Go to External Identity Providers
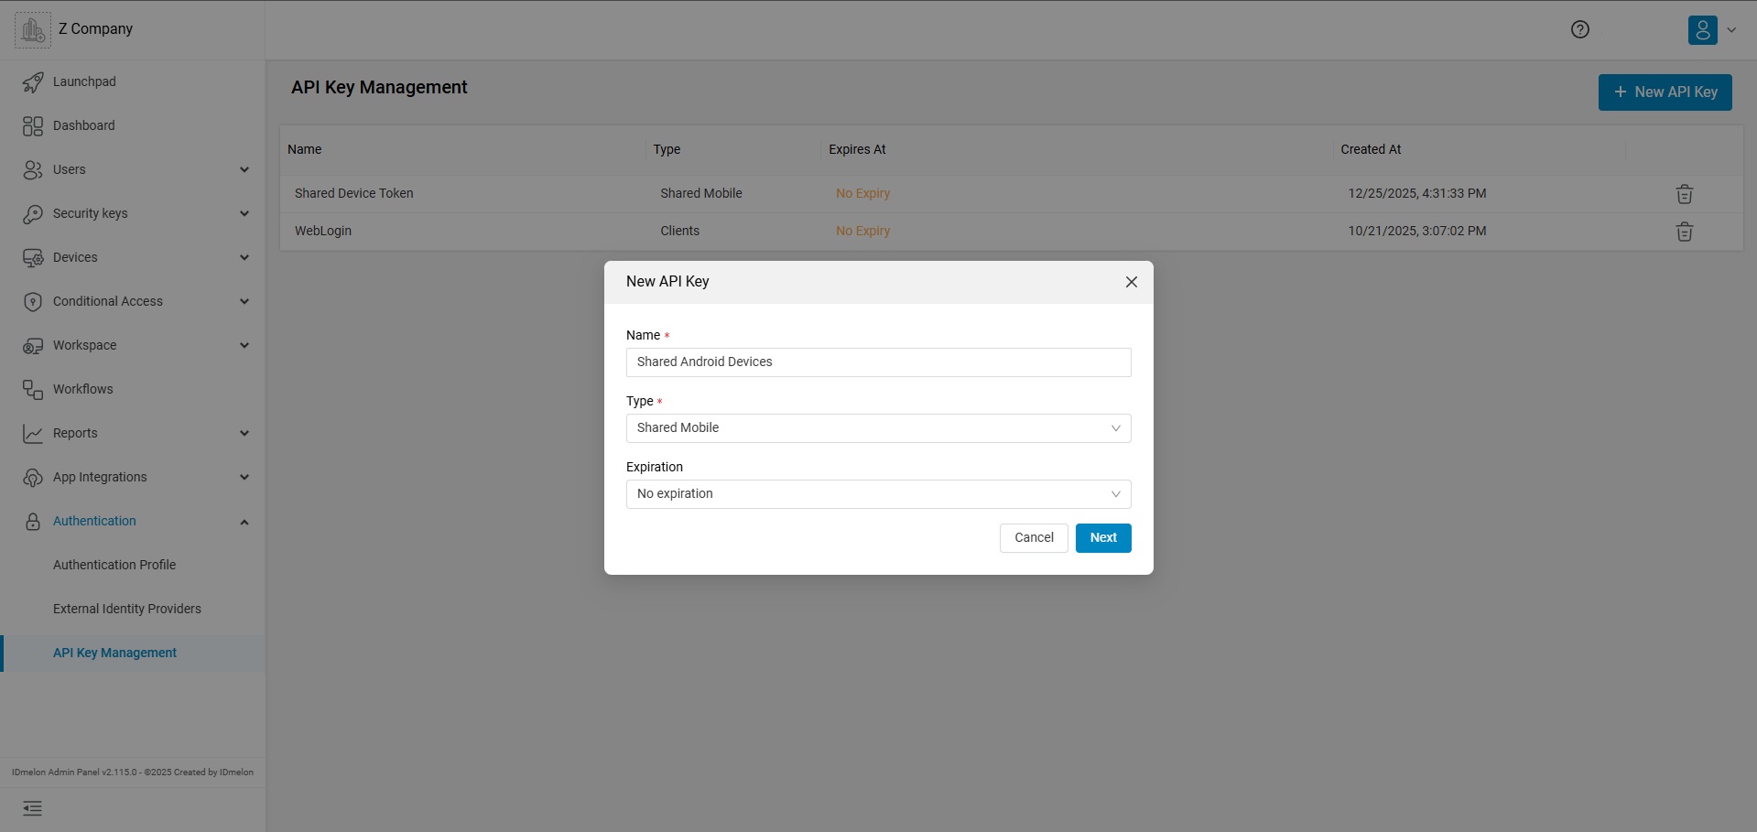The height and width of the screenshot is (832, 1757). click(127, 609)
